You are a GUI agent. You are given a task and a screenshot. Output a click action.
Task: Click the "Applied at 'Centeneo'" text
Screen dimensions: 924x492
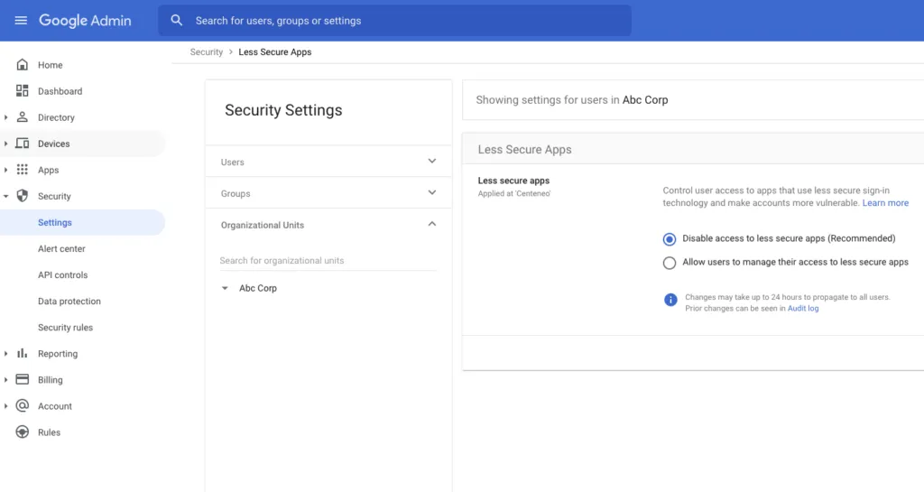click(x=513, y=193)
